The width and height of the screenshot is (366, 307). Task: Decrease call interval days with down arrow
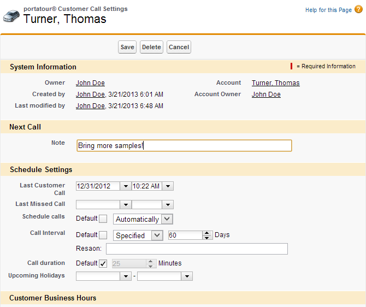[x=207, y=238]
